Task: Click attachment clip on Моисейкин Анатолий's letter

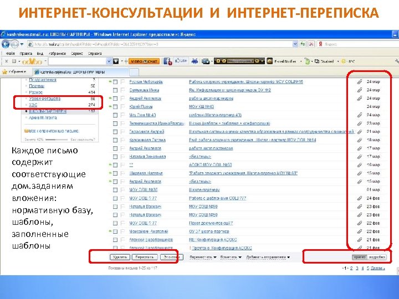Action: click(359, 231)
